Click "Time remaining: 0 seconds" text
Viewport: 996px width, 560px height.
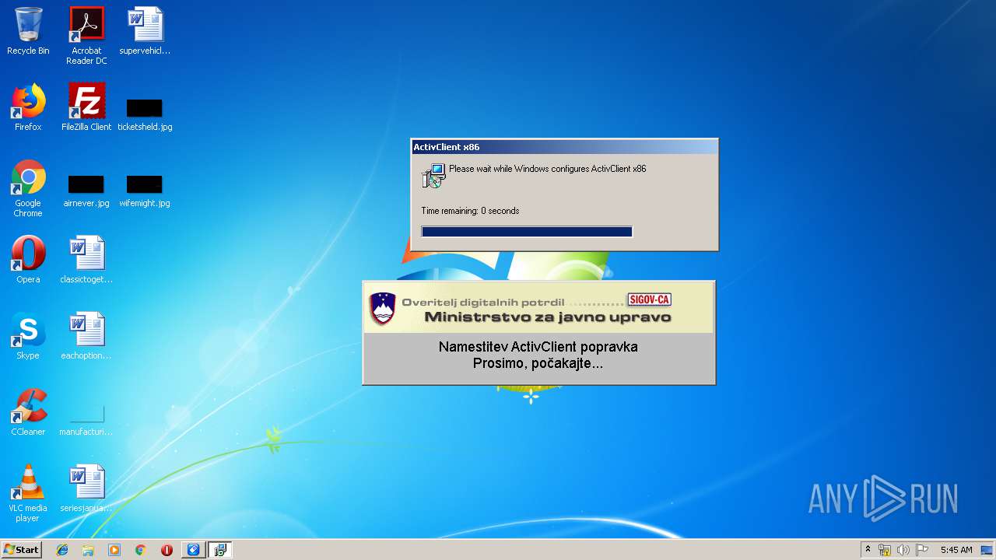[470, 211]
